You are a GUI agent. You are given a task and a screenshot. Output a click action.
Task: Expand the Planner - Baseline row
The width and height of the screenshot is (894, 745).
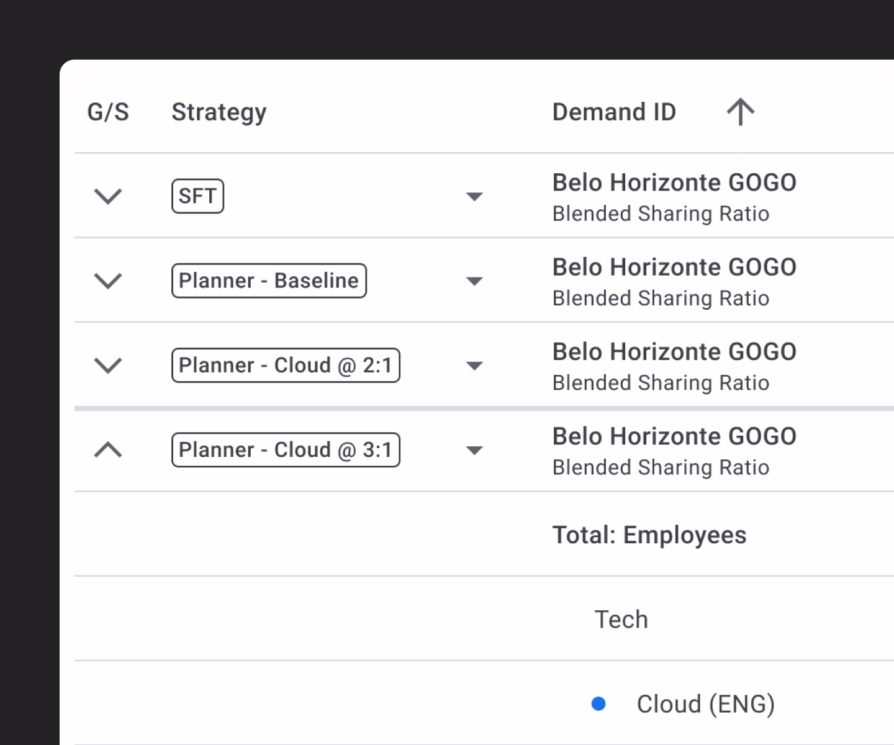(108, 281)
